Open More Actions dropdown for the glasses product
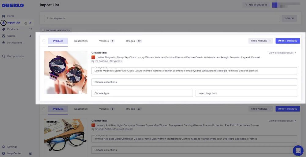The image size is (306, 157). pyautogui.click(x=260, y=109)
